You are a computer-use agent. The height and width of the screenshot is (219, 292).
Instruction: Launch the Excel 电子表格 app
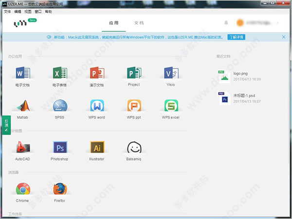pyautogui.click(x=60, y=73)
